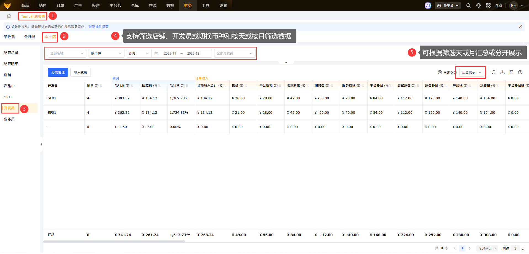
Task: Click the search magnifier in top bar
Action: (468, 6)
